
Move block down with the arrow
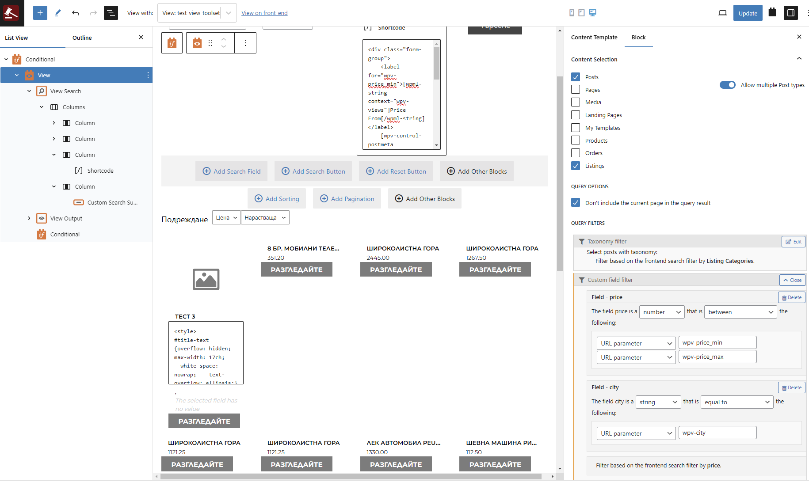click(224, 46)
